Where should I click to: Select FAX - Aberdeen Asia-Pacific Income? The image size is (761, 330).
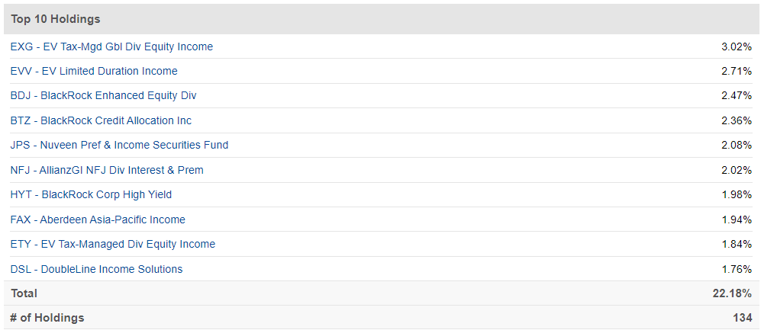[x=98, y=219]
